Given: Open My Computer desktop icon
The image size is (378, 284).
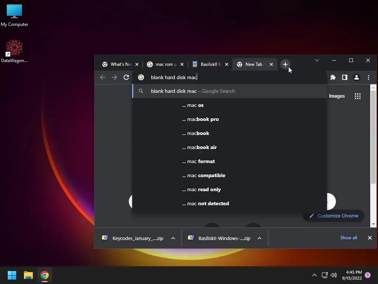Looking at the screenshot, I should (x=14, y=16).
